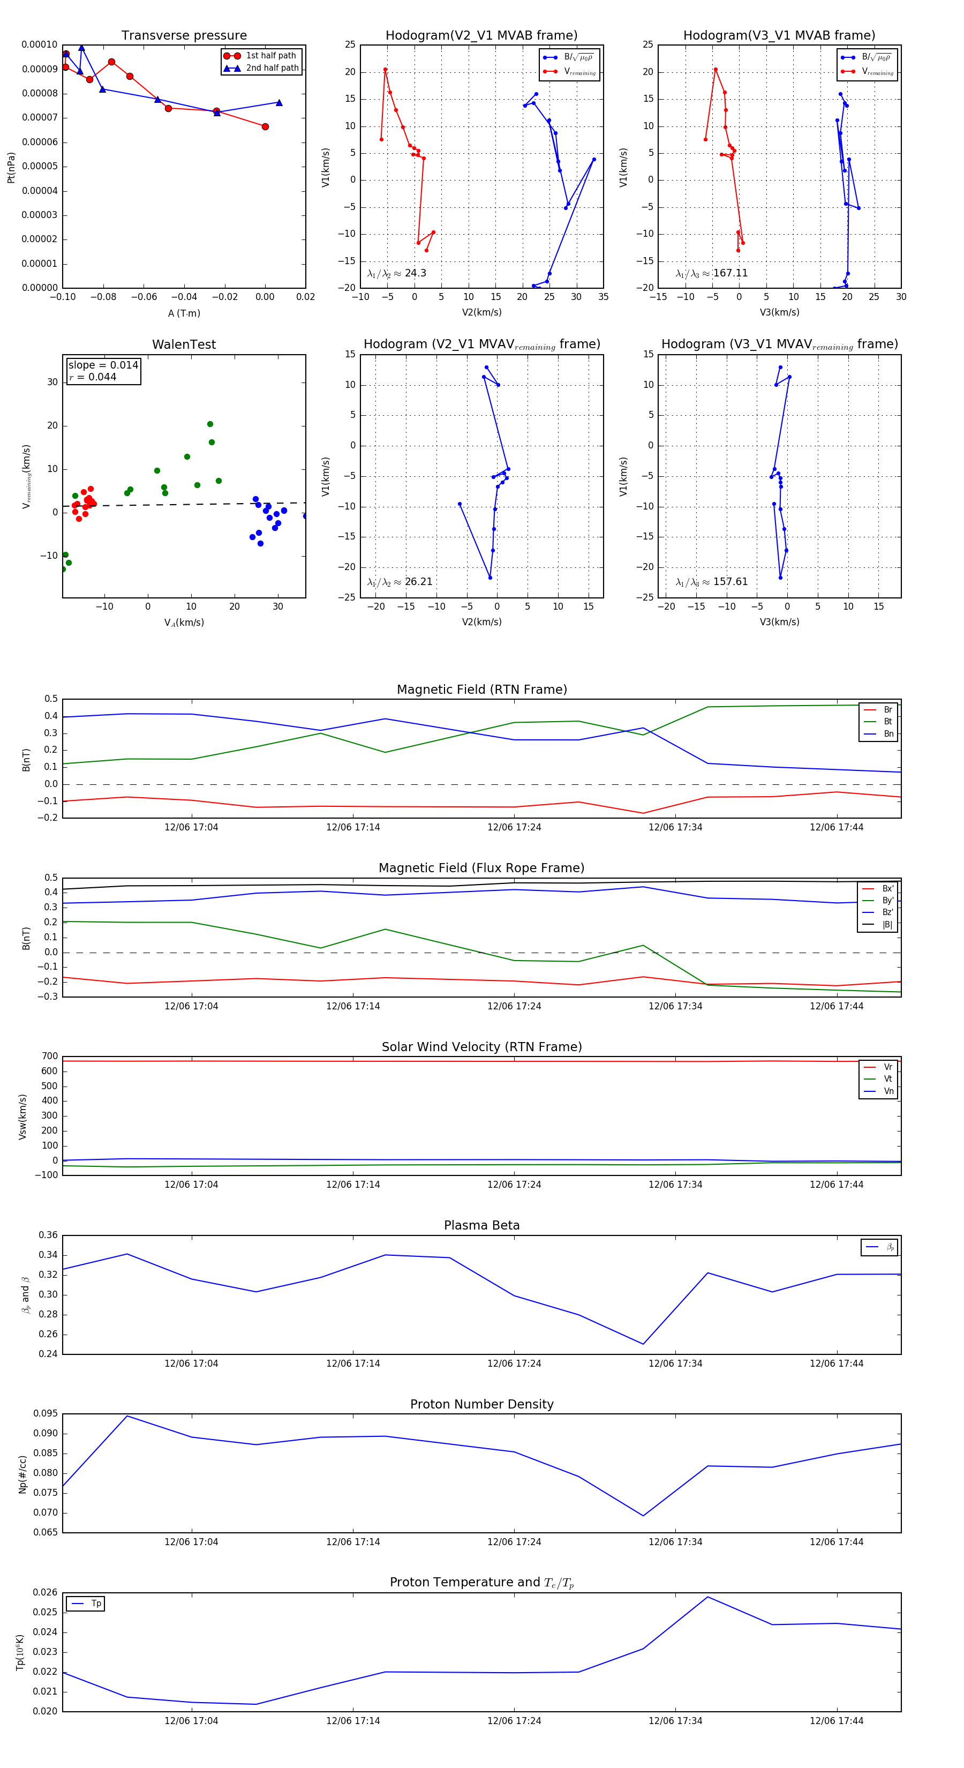The width and height of the screenshot is (964, 1768).
Task: Click 'V2(km/s)' x-axis label under V2_V1 MVAB hodogram
Action: click(481, 313)
